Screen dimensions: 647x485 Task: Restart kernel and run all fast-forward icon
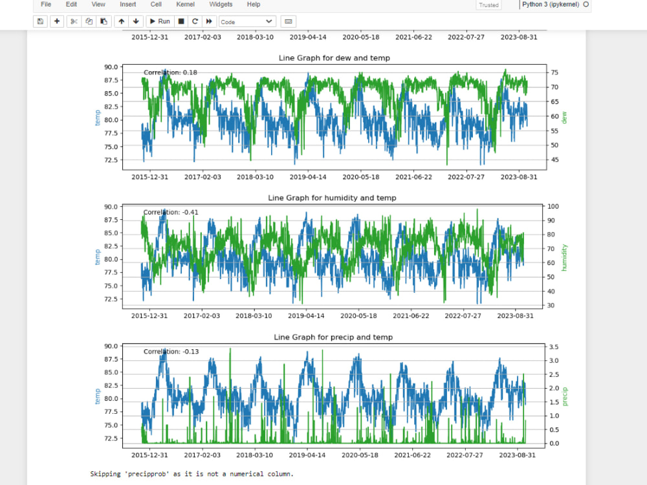click(x=209, y=21)
